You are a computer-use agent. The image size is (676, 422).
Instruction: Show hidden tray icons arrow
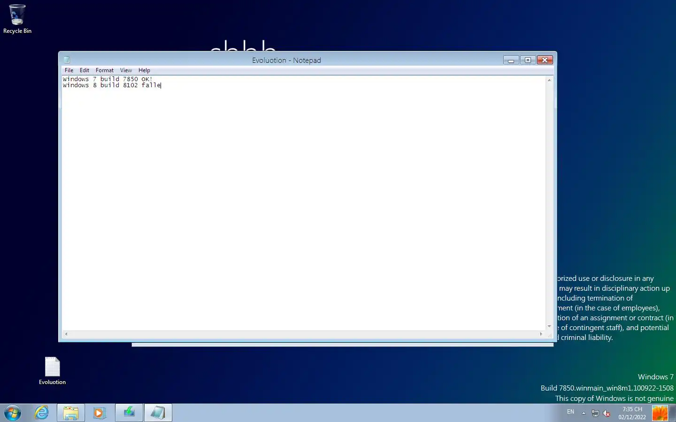click(584, 413)
